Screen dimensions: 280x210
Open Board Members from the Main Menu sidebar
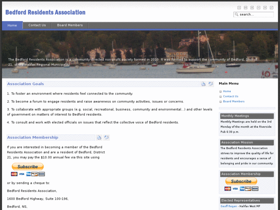(x=234, y=101)
